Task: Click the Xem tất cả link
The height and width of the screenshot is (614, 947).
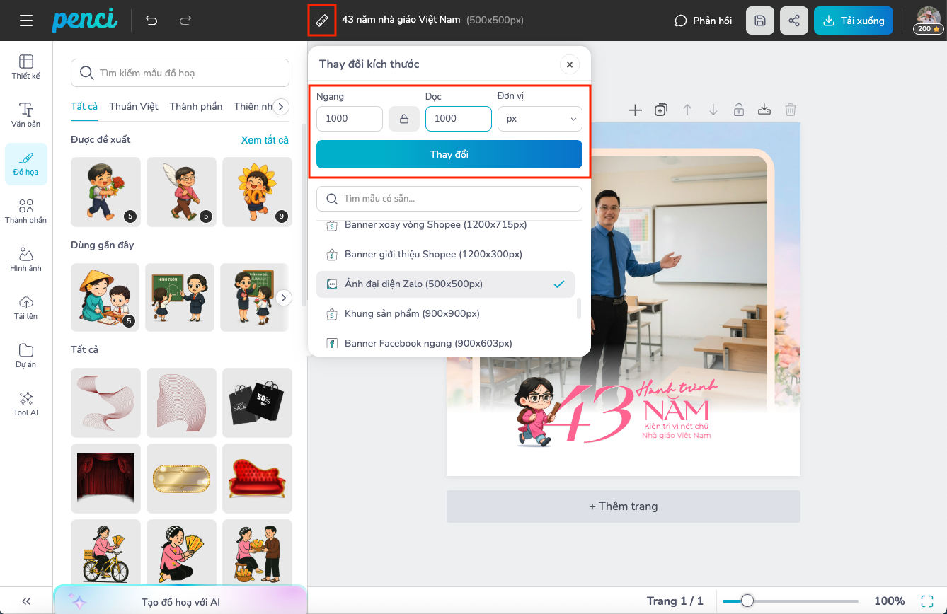Action: 265,140
